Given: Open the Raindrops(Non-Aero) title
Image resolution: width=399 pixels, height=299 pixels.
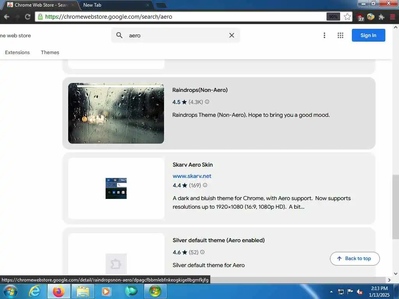Looking at the screenshot, I should pos(200,90).
